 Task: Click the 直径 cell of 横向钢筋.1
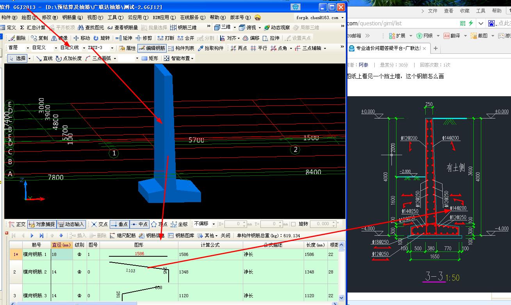pos(61,254)
